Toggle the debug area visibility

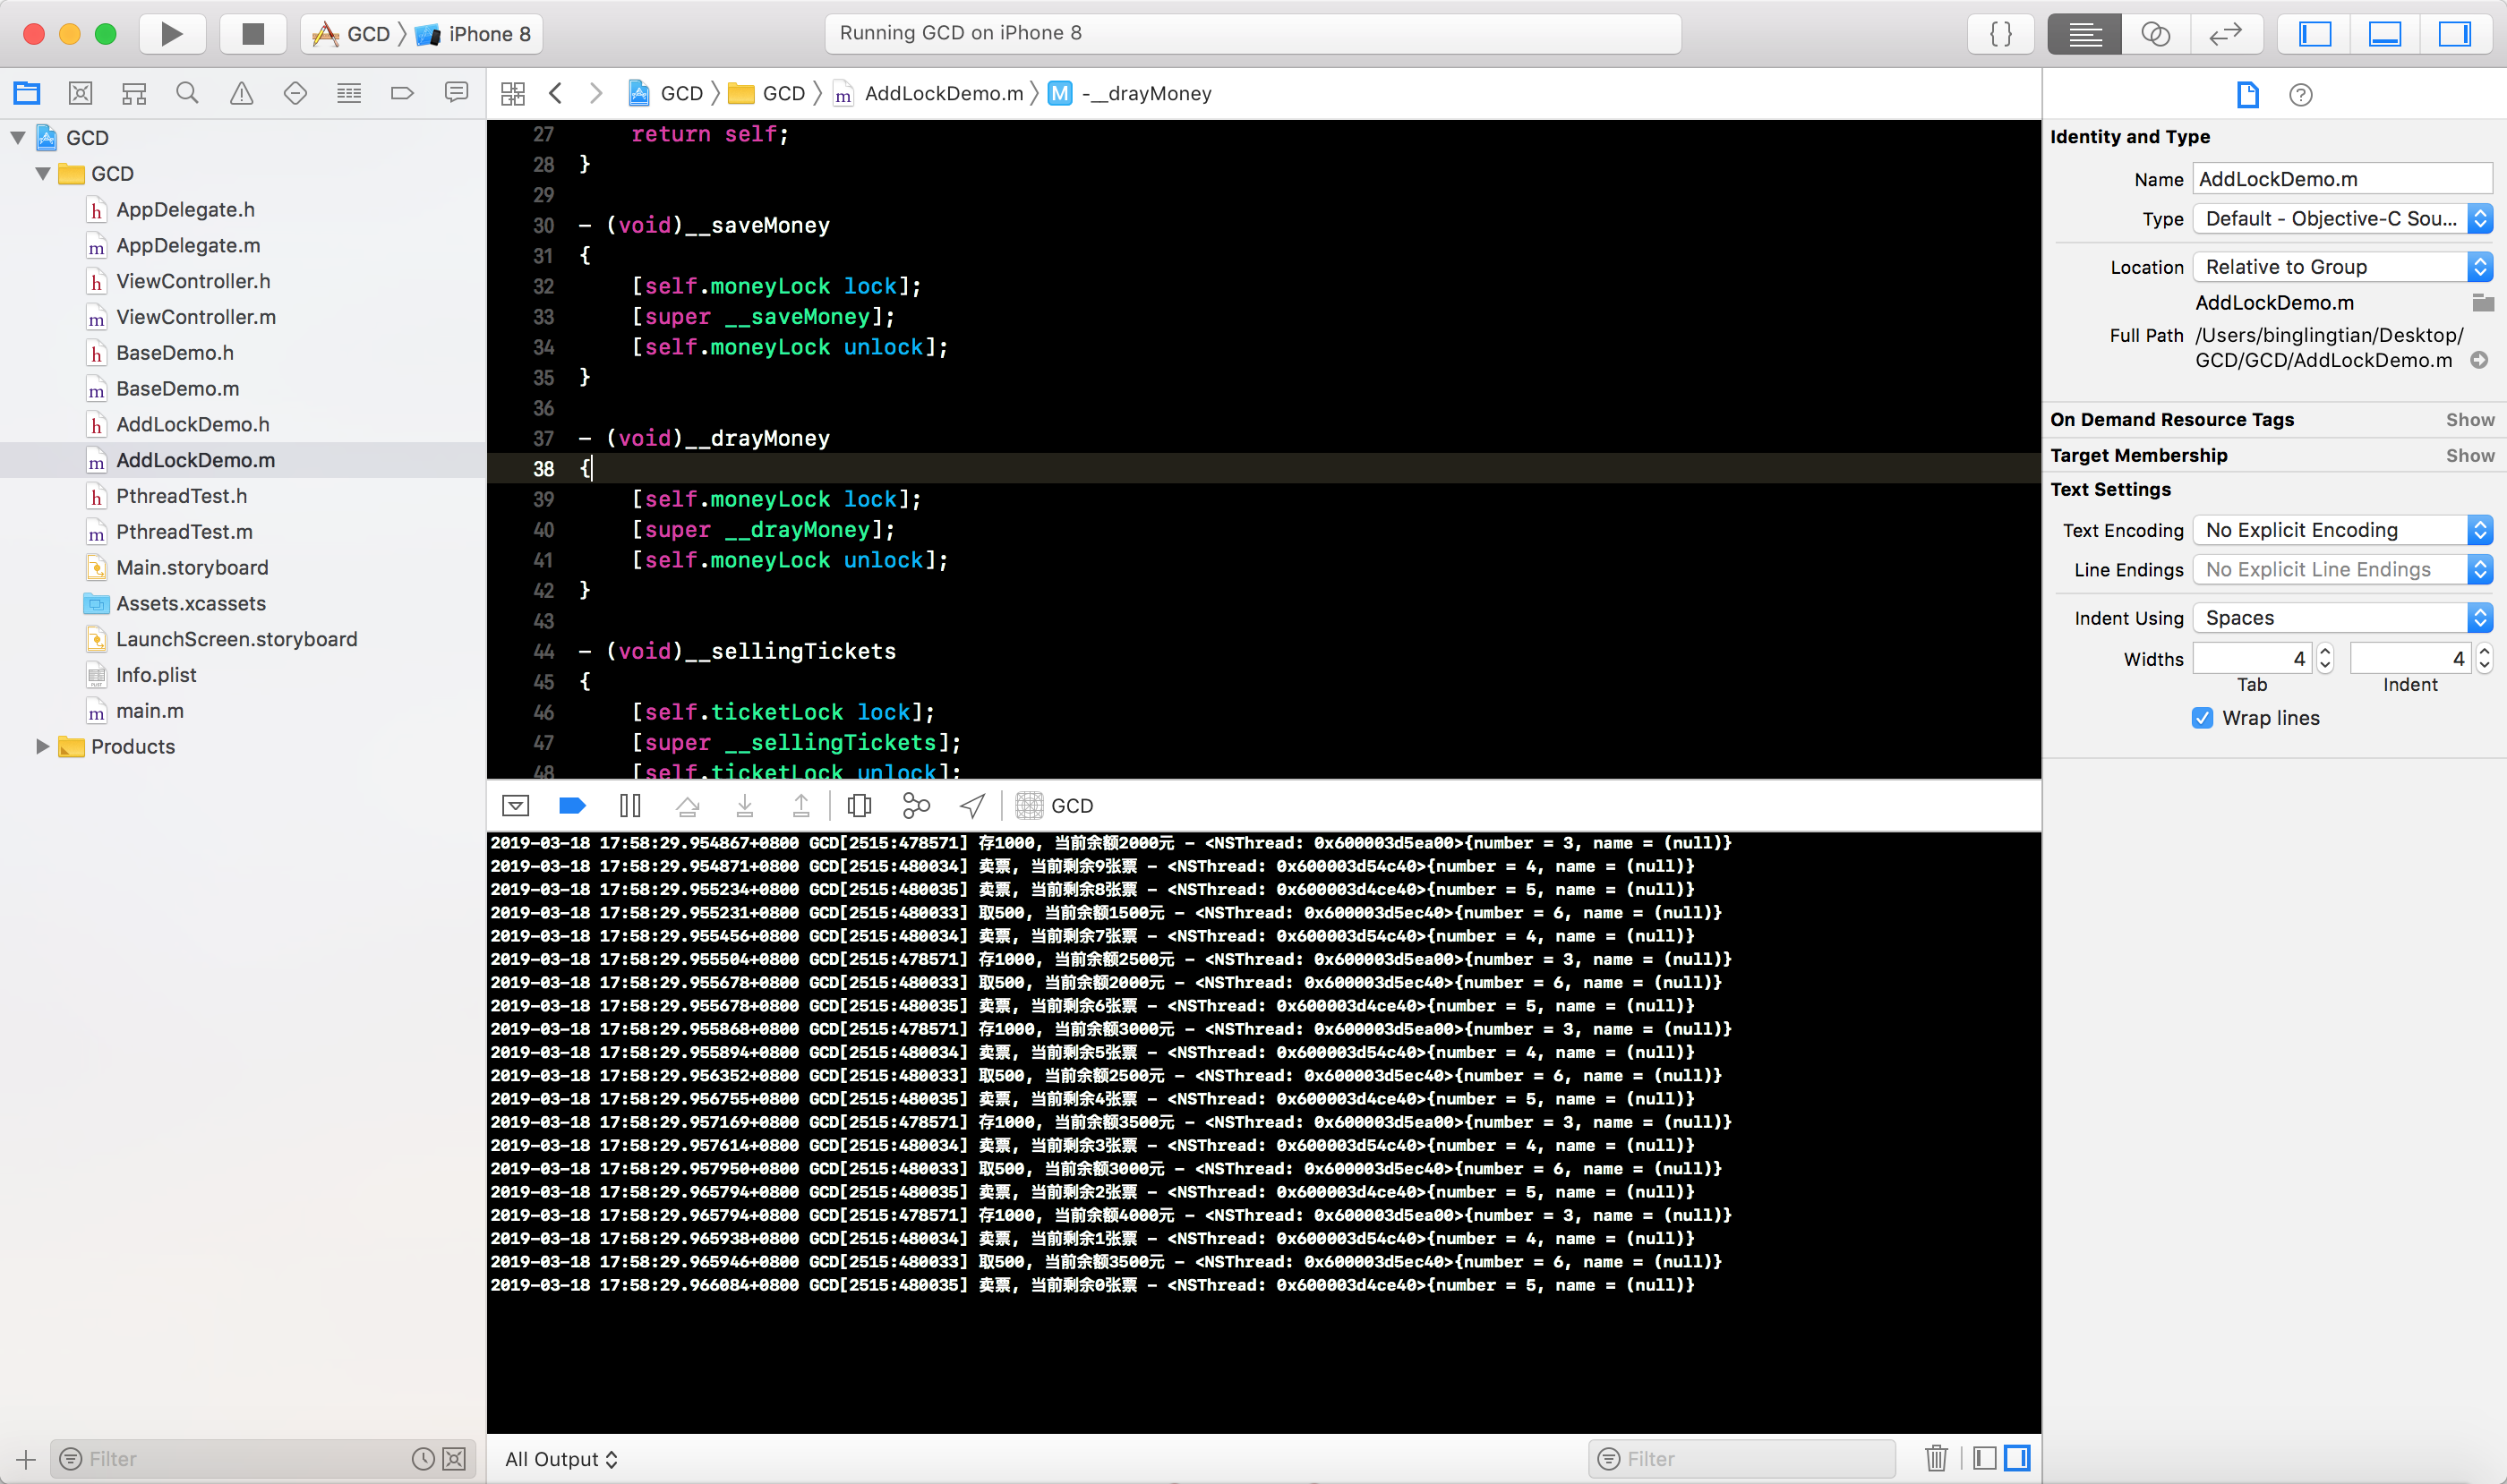tap(2385, 34)
